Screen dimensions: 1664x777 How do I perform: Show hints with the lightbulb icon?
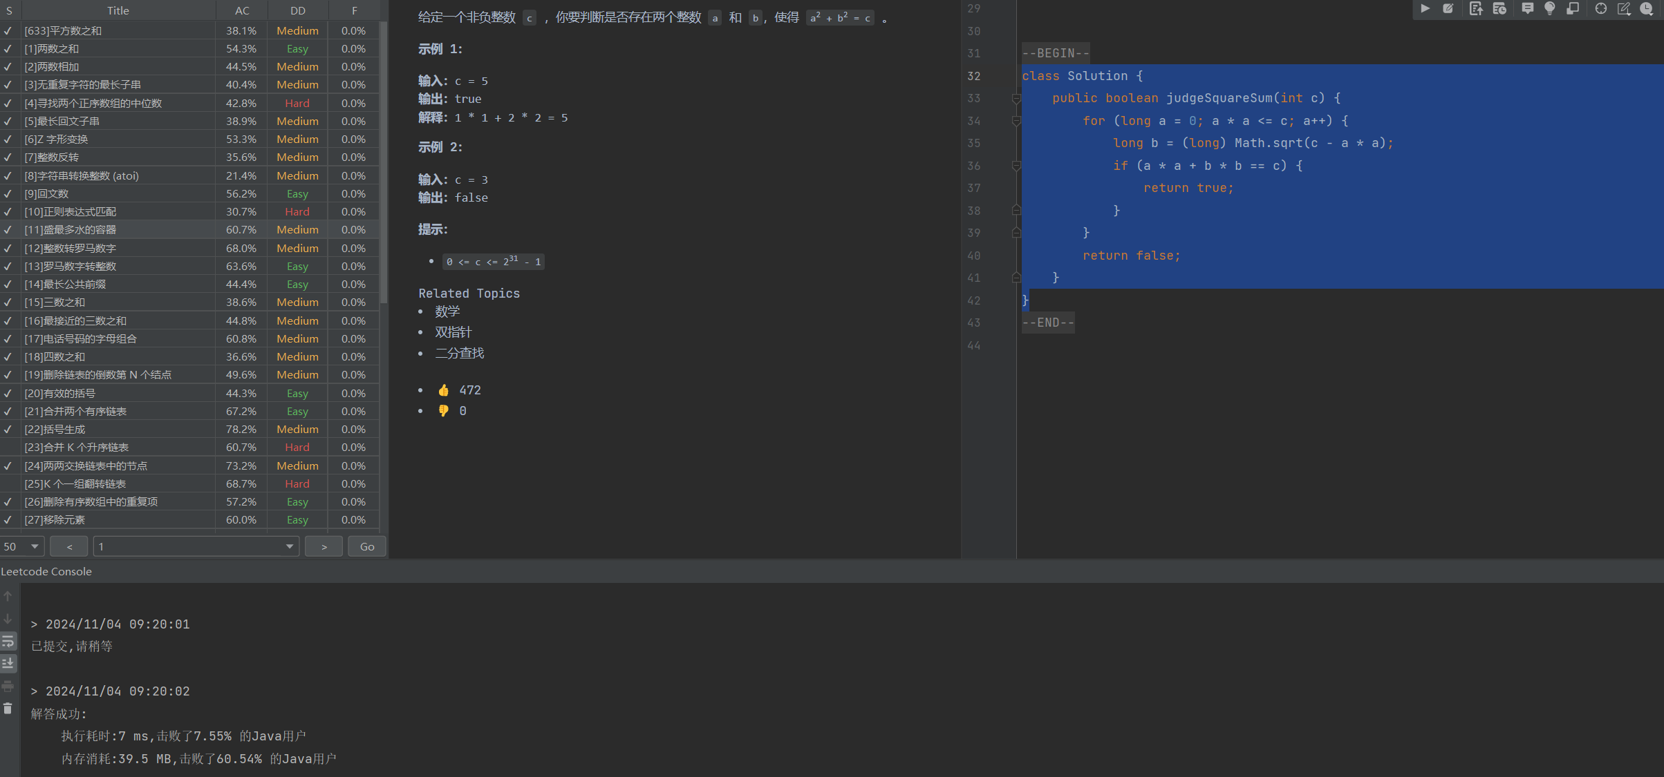(1550, 8)
